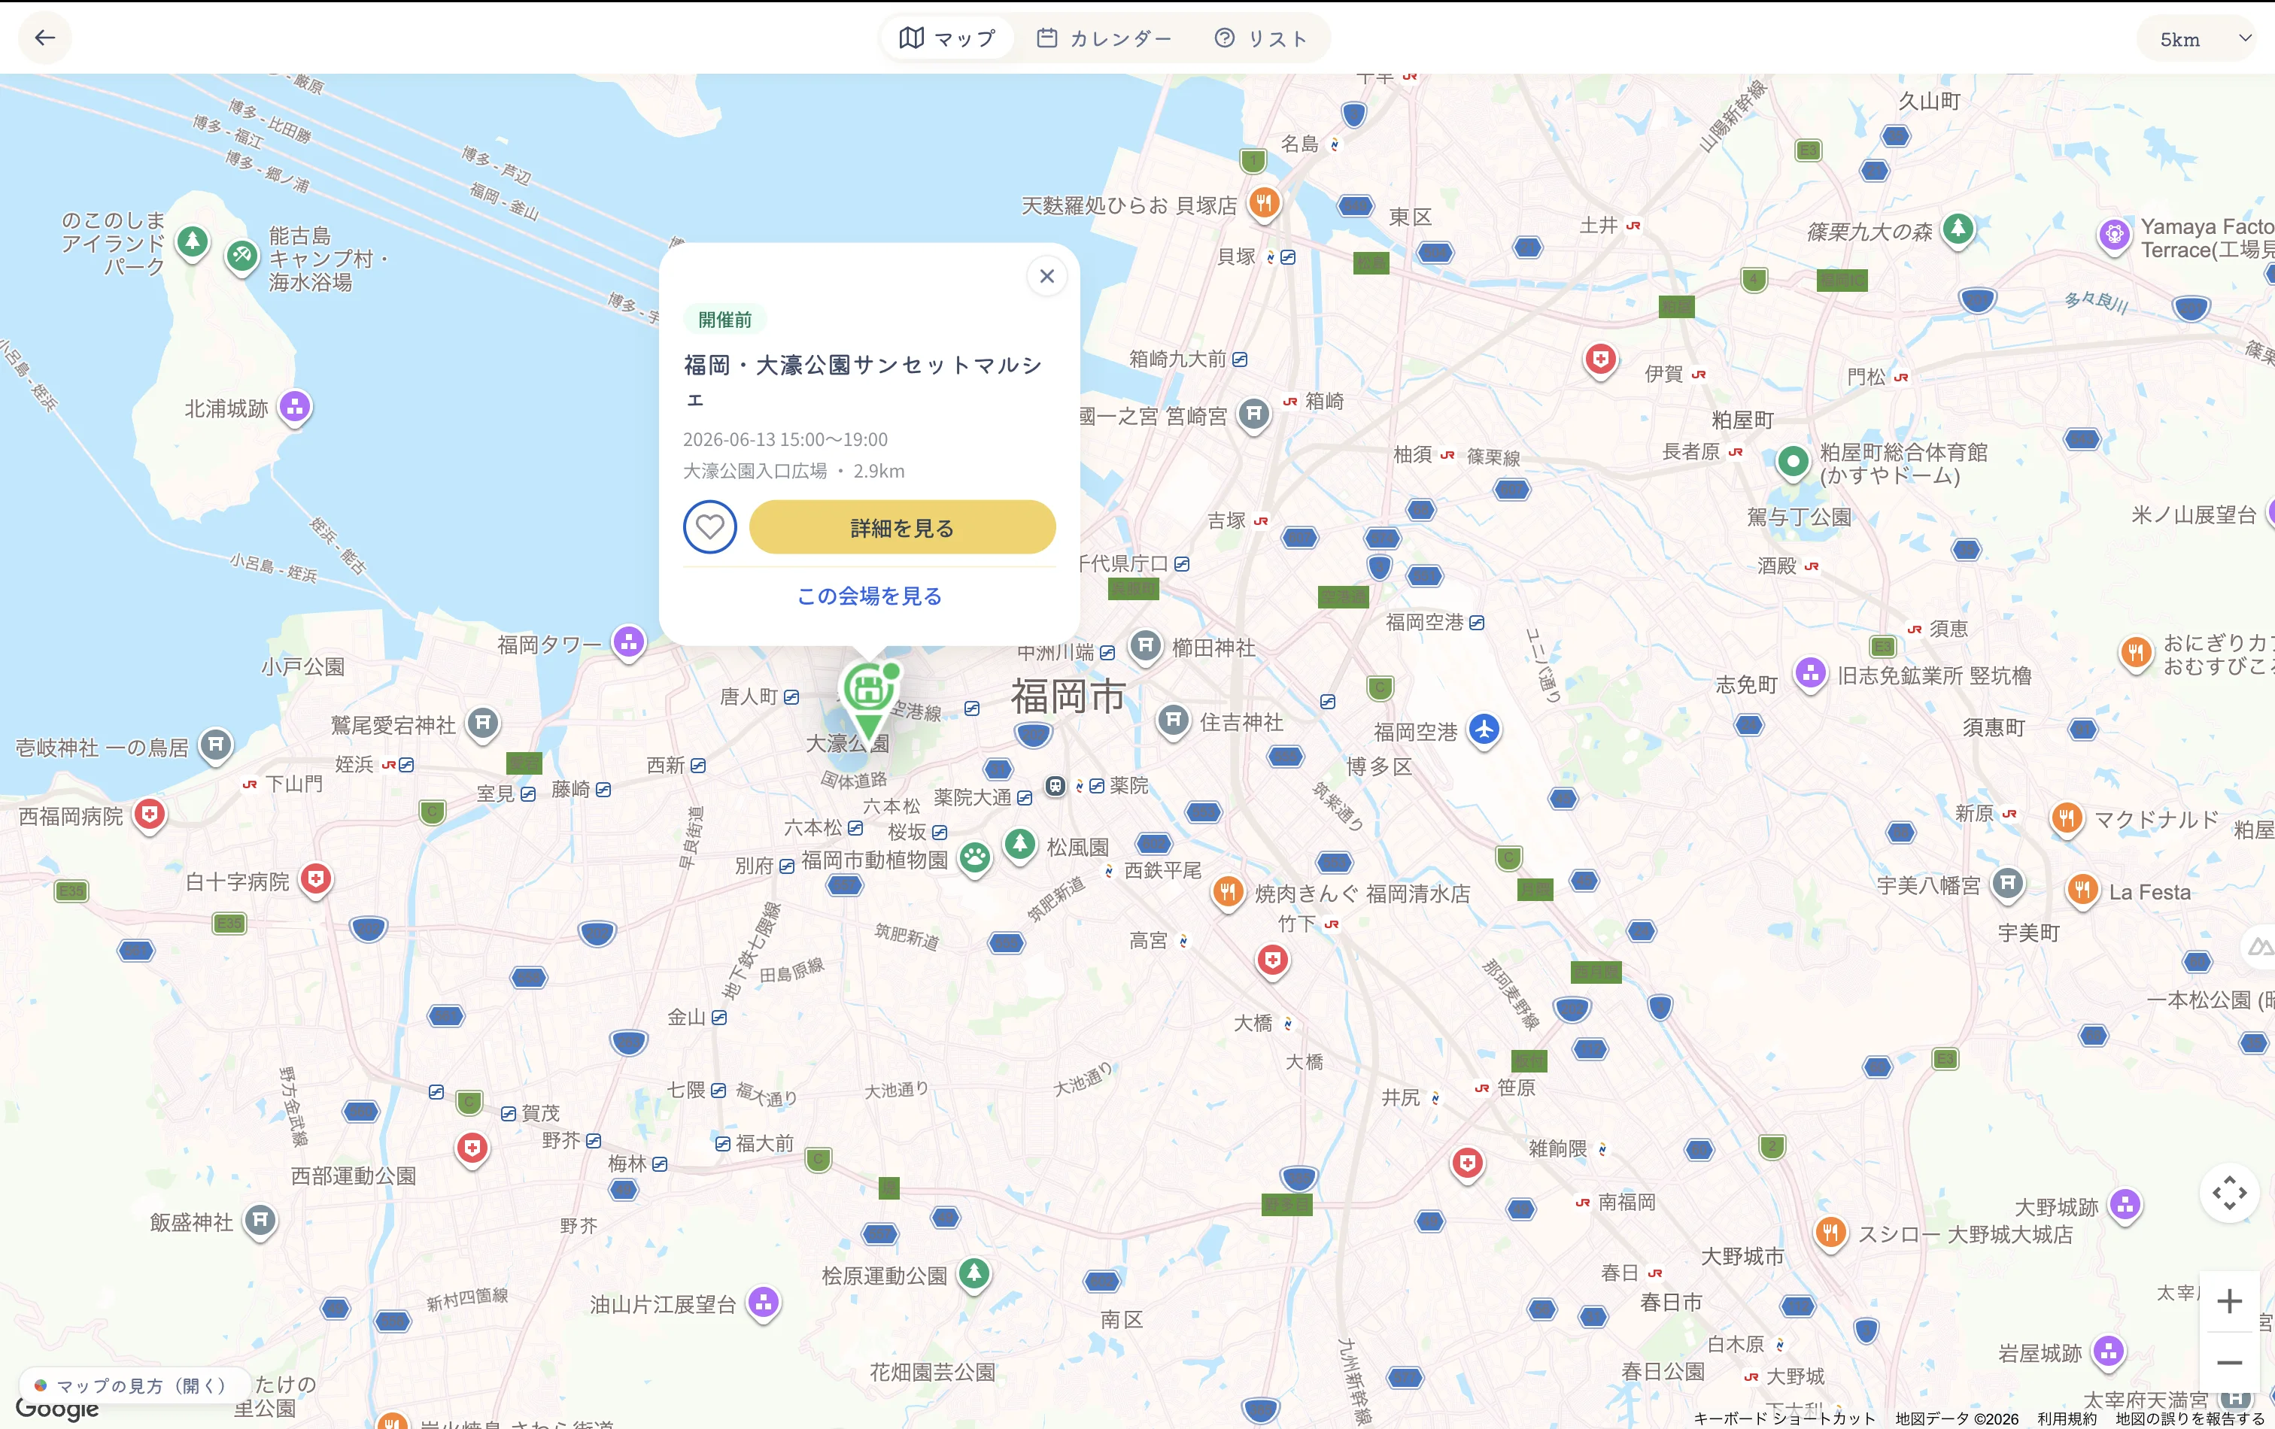2275x1429 pixels.
Task: Click the fullscreen map toggle icon
Action: tap(2228, 1192)
